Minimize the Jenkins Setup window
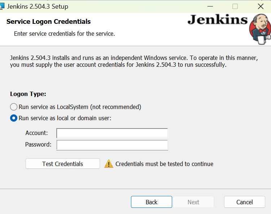This screenshot has width=271, height=214. point(210,6)
